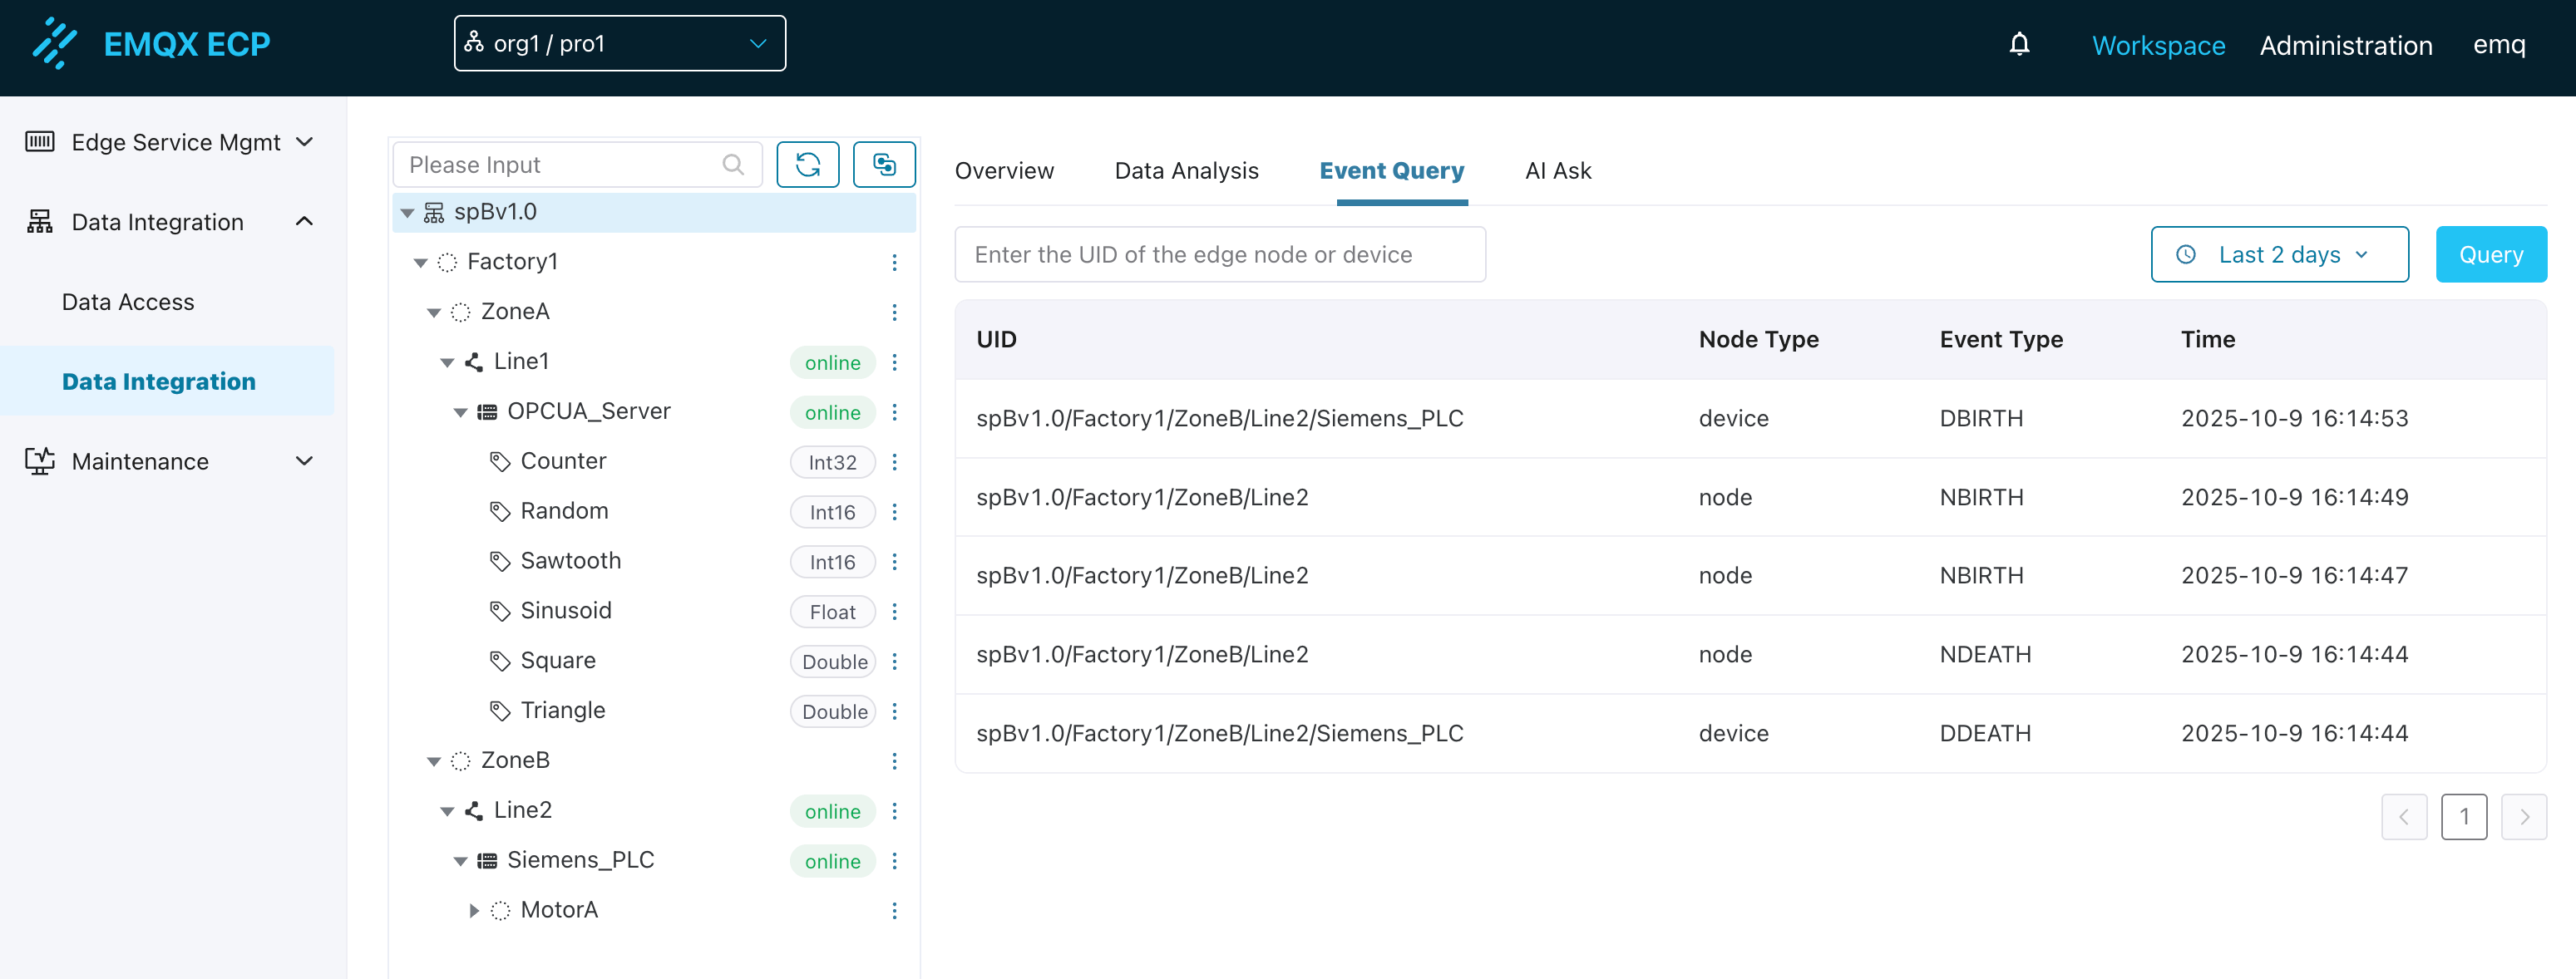This screenshot has height=979, width=2576.
Task: Click the network icon next to spBv1.0
Action: point(433,211)
